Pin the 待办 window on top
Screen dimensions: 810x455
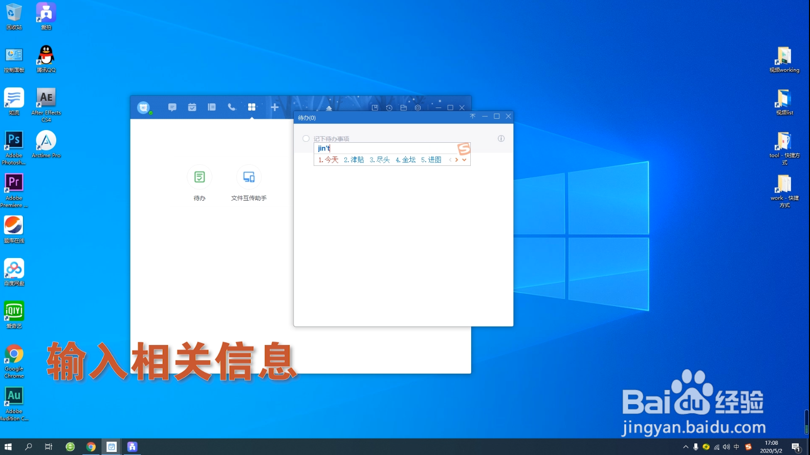pos(472,116)
